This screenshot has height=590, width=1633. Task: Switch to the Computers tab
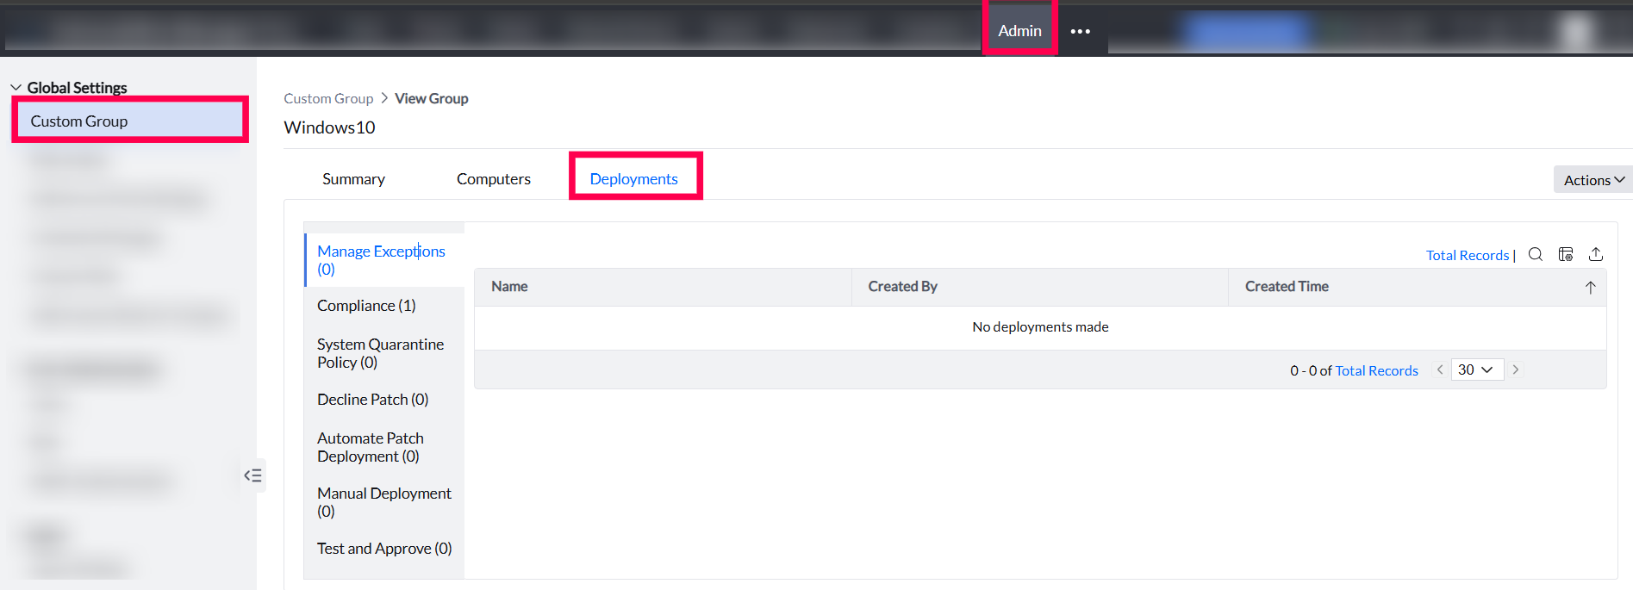point(493,179)
